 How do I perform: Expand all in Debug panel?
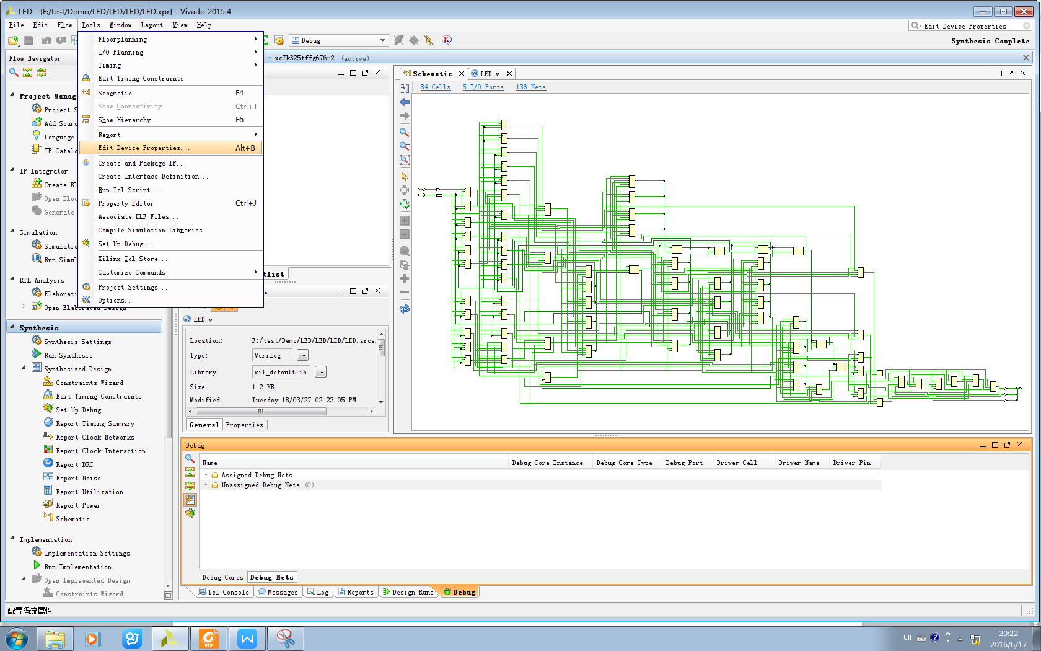(190, 486)
